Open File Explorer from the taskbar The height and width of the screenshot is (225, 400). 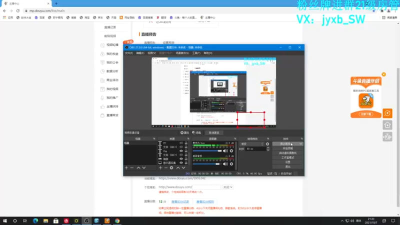[45, 221]
